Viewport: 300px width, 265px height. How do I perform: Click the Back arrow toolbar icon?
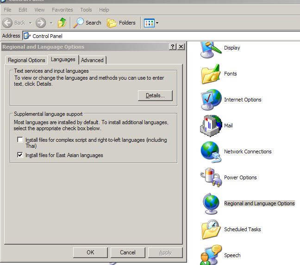(x=7, y=23)
